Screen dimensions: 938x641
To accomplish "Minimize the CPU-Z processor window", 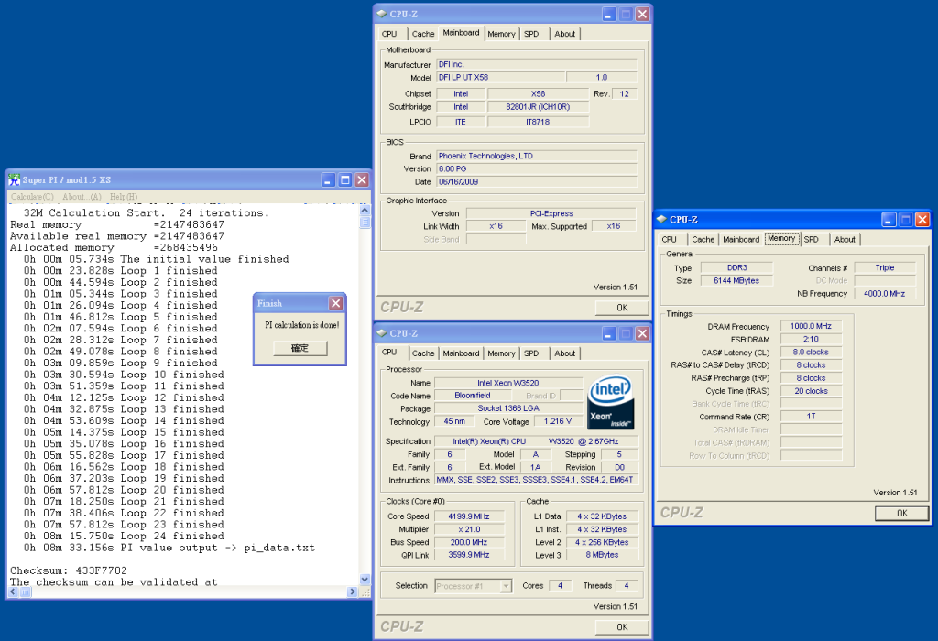I will pos(609,333).
